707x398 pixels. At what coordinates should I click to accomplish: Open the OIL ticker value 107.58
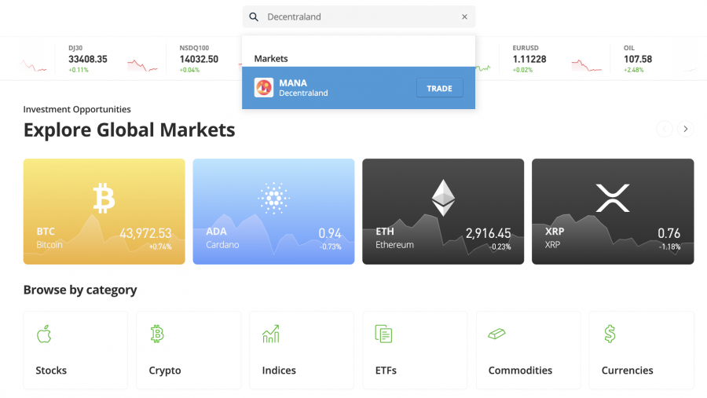point(638,59)
